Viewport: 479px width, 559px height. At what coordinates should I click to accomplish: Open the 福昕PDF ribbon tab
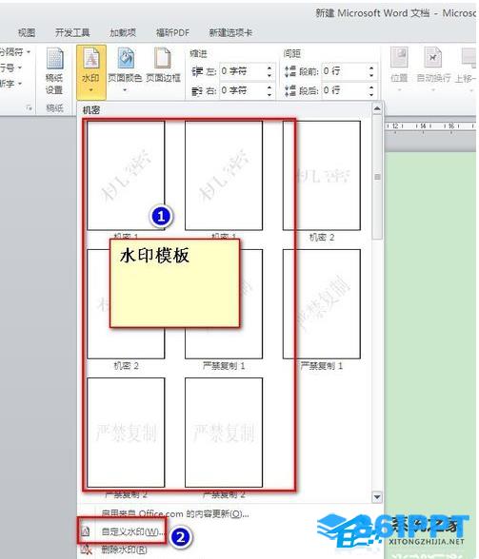(x=172, y=32)
